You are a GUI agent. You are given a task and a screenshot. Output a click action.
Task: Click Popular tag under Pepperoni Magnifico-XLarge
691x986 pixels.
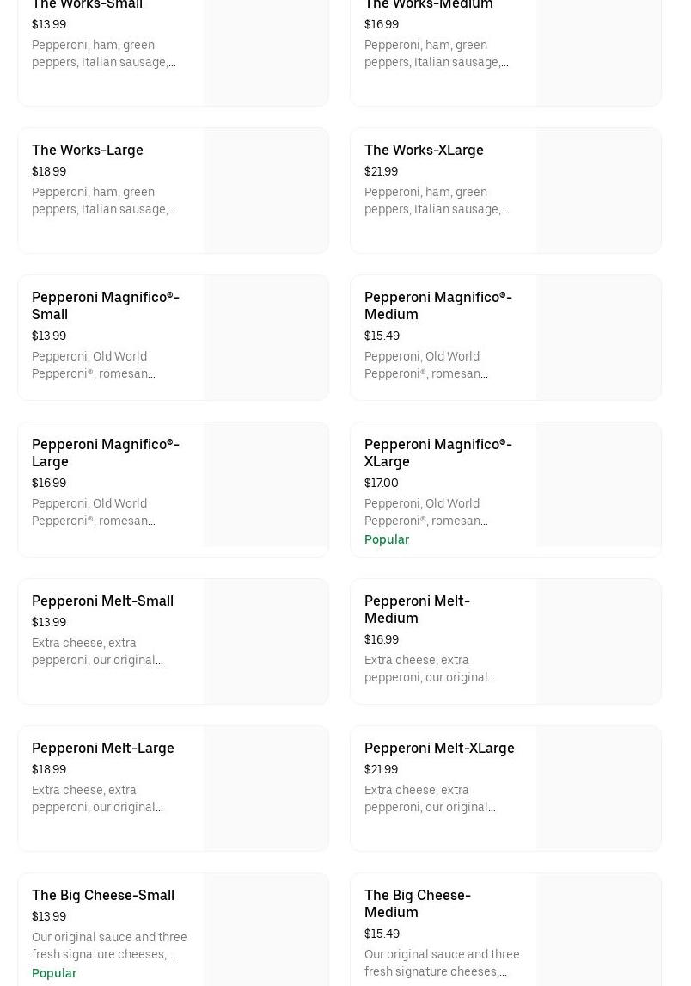coord(387,539)
